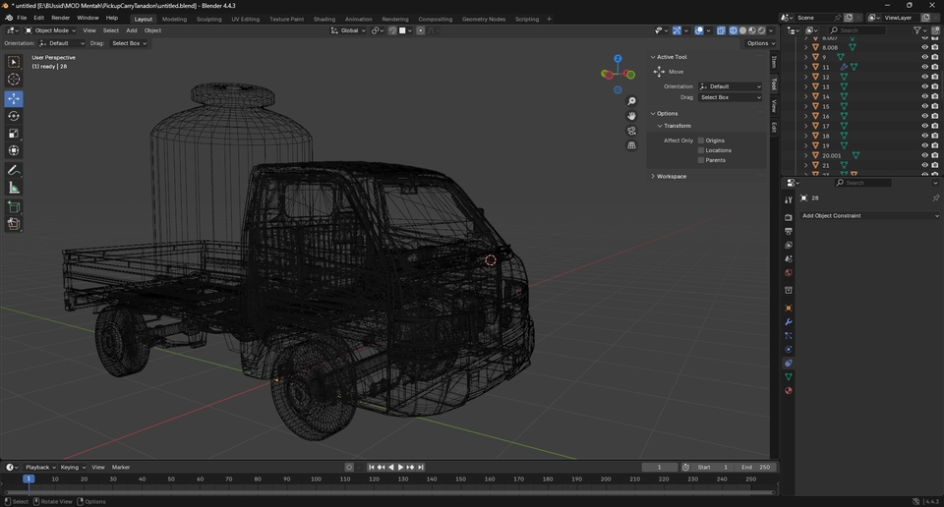Image resolution: width=944 pixels, height=507 pixels.
Task: Expand the Workspace panel
Action: point(672,177)
